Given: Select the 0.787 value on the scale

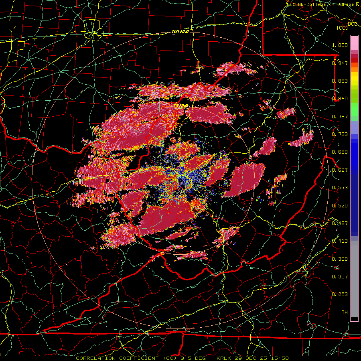Looking at the screenshot, I should click(x=340, y=116).
